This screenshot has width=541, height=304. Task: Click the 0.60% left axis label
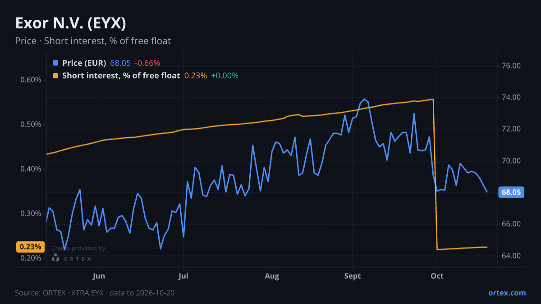pos(31,80)
